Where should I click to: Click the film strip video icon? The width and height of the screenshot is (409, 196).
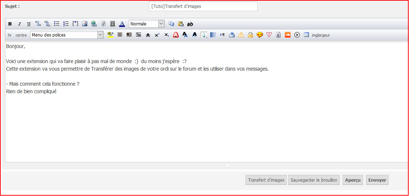point(113,24)
